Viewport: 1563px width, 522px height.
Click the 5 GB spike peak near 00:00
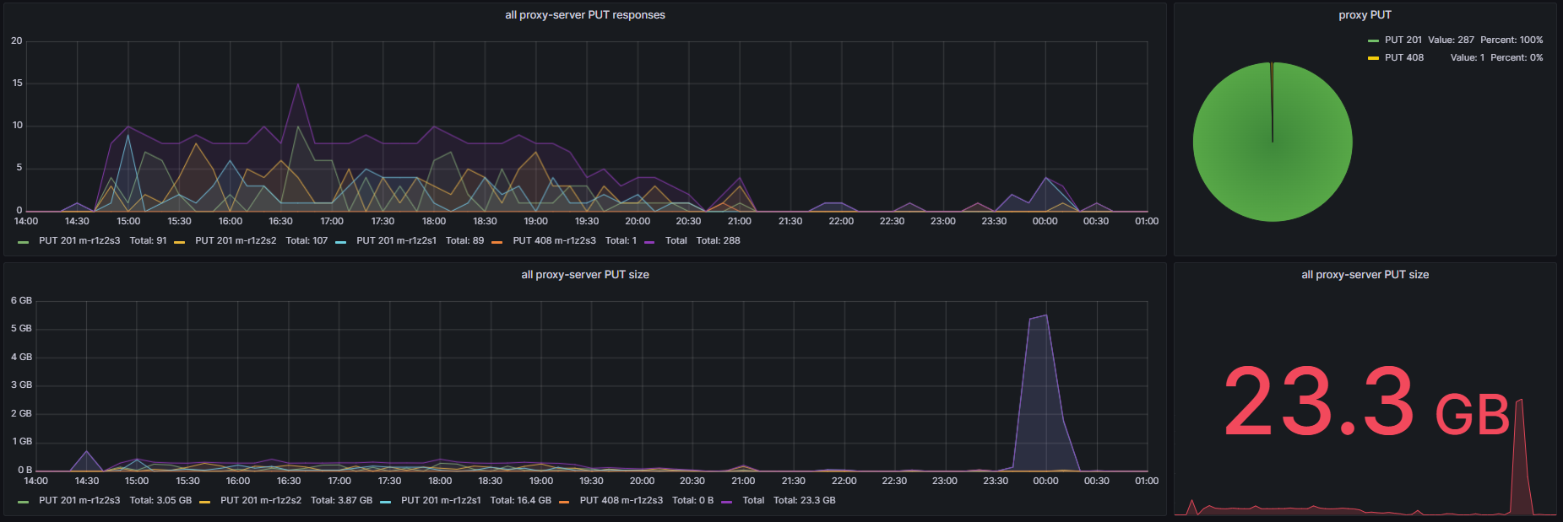(1045, 315)
